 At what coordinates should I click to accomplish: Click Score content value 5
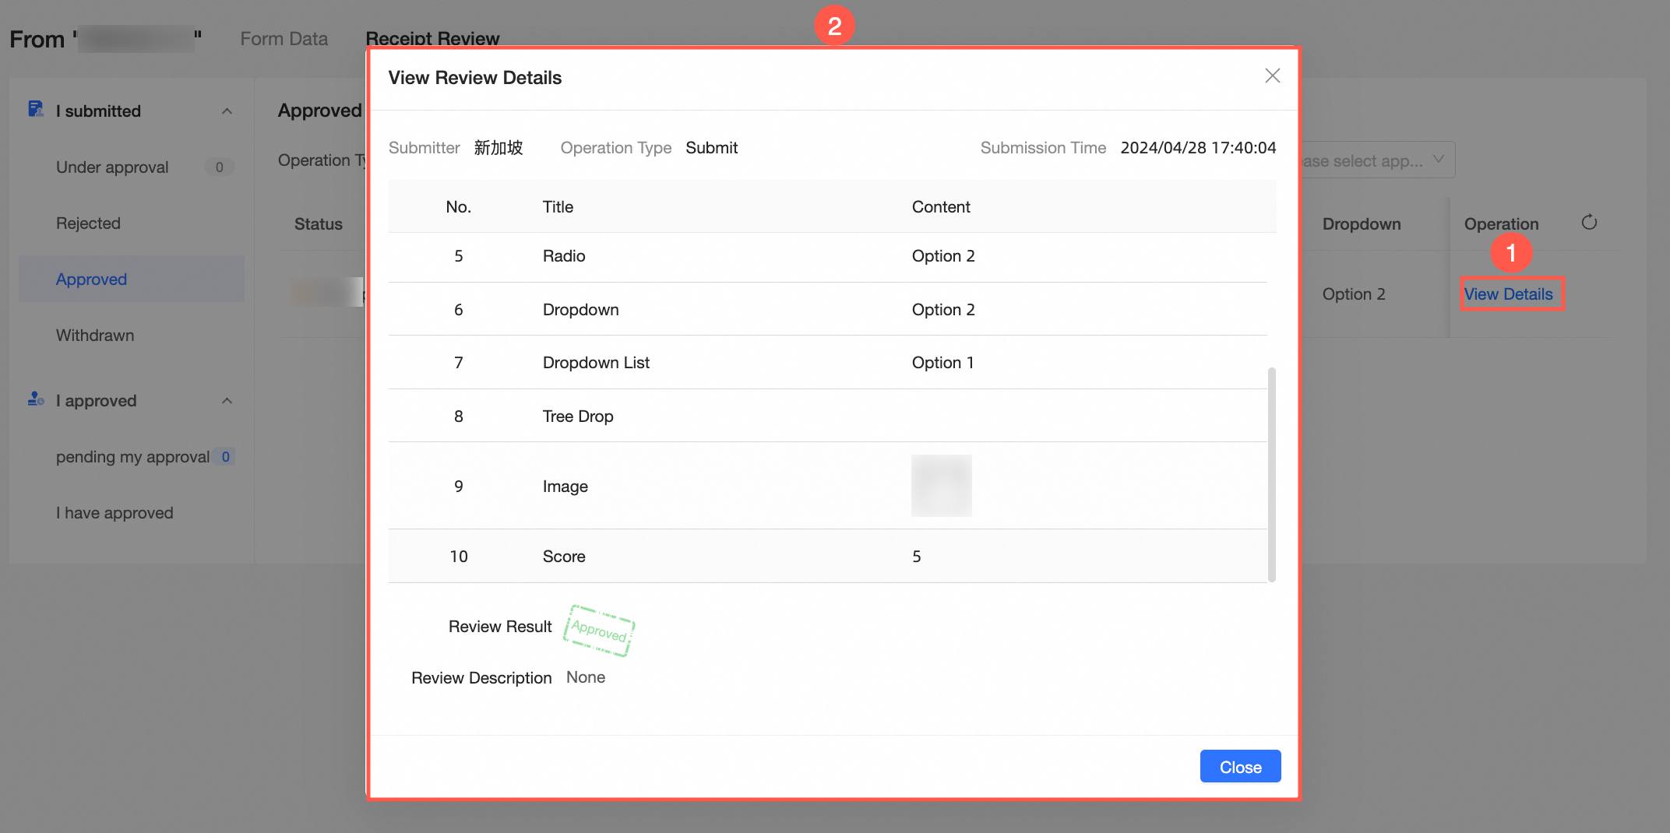pos(917,557)
